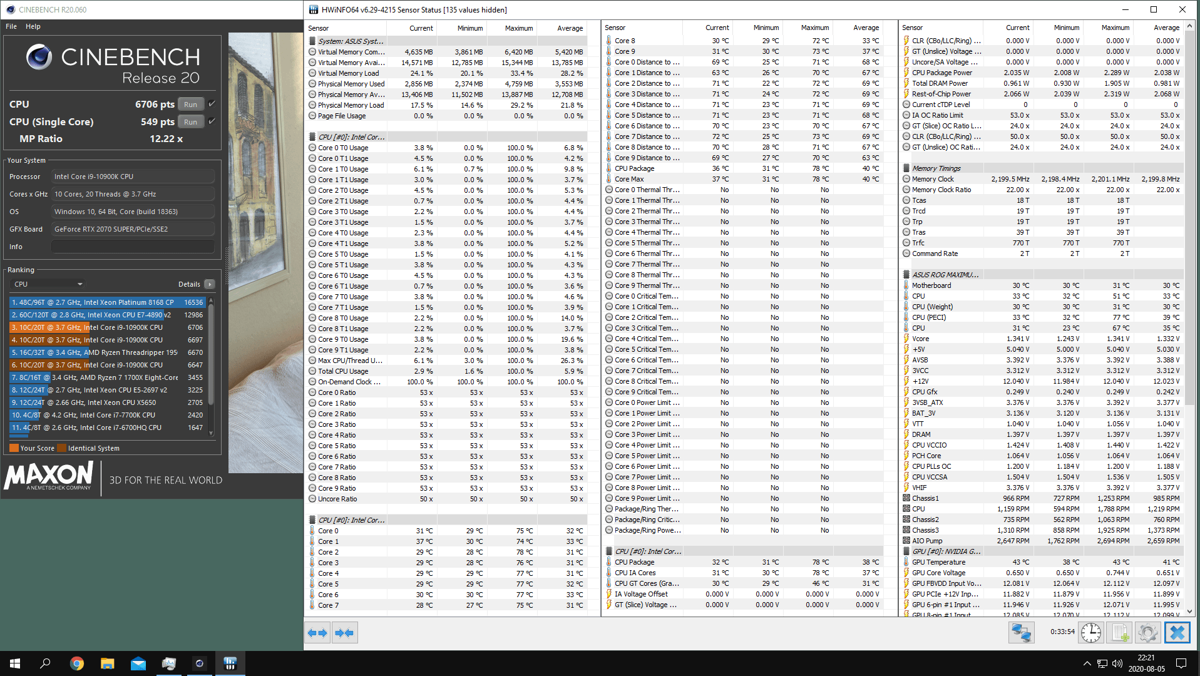Select the Ryzen Threadripper ranking entry
1200x676 pixels.
click(107, 352)
